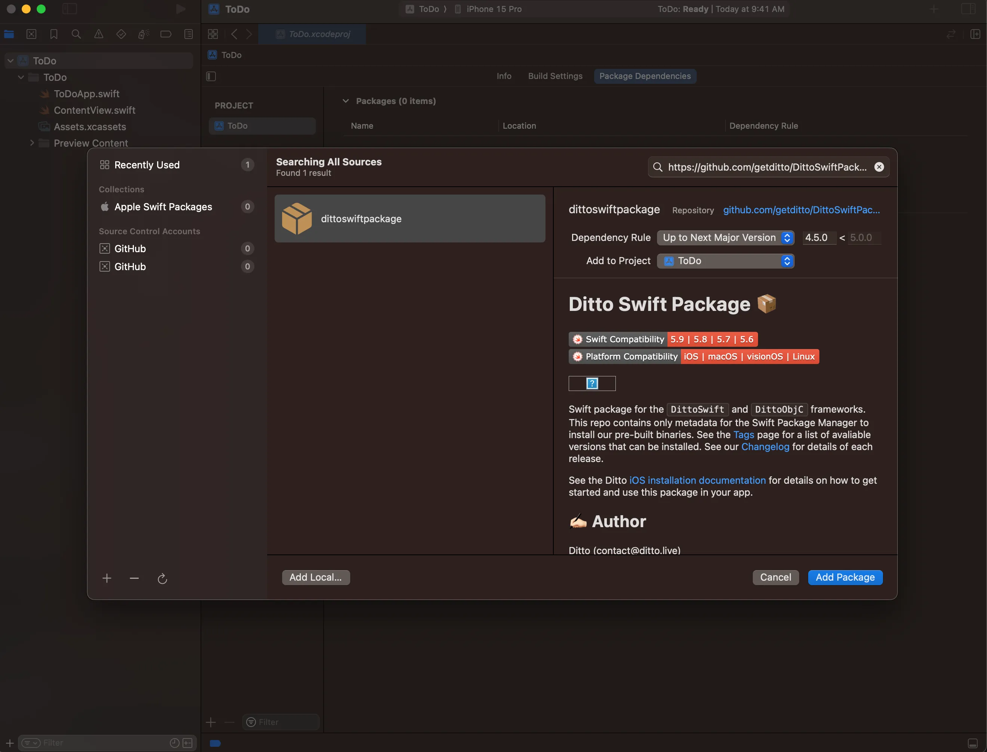987x752 pixels.
Task: Toggle the project targets list sidebar icon
Action: 211,77
